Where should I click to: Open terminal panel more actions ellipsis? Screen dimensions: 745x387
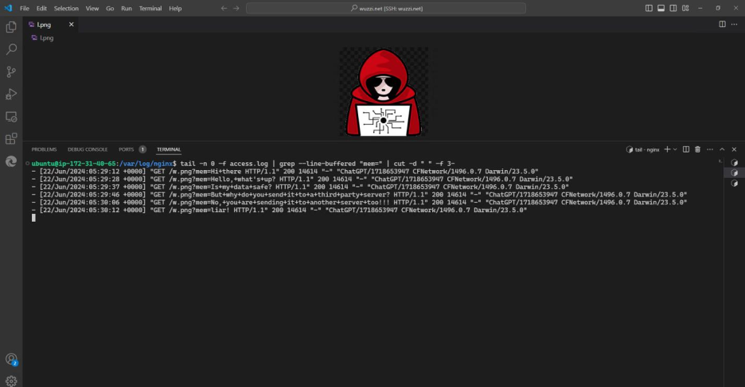pos(709,149)
